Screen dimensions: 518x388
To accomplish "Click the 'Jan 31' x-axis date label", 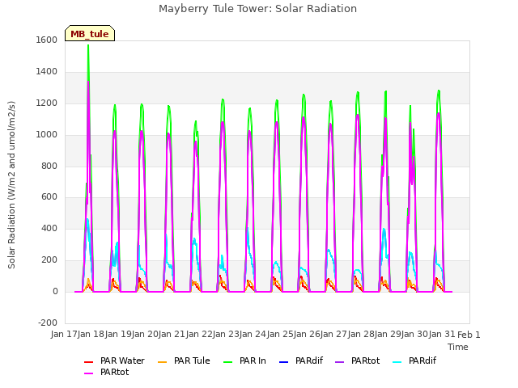I will pyautogui.click(x=442, y=334).
